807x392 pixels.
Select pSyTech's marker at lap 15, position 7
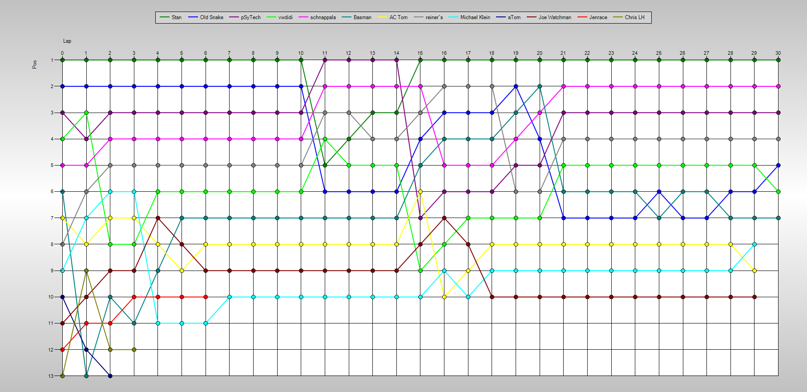(x=420, y=218)
